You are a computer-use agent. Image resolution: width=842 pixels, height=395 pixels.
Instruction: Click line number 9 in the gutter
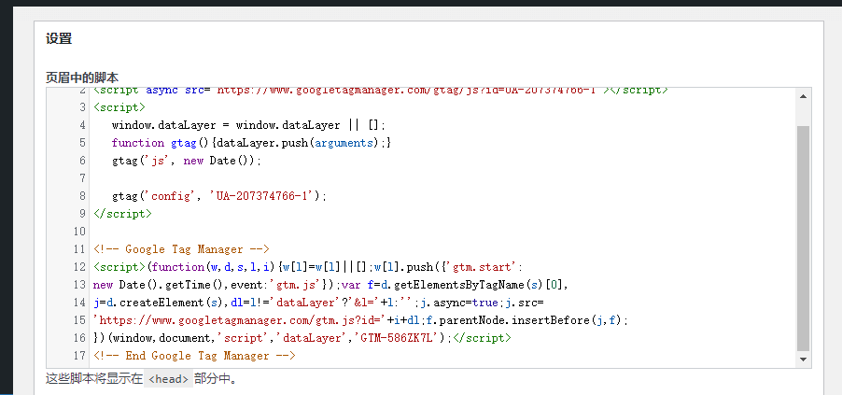tap(83, 214)
